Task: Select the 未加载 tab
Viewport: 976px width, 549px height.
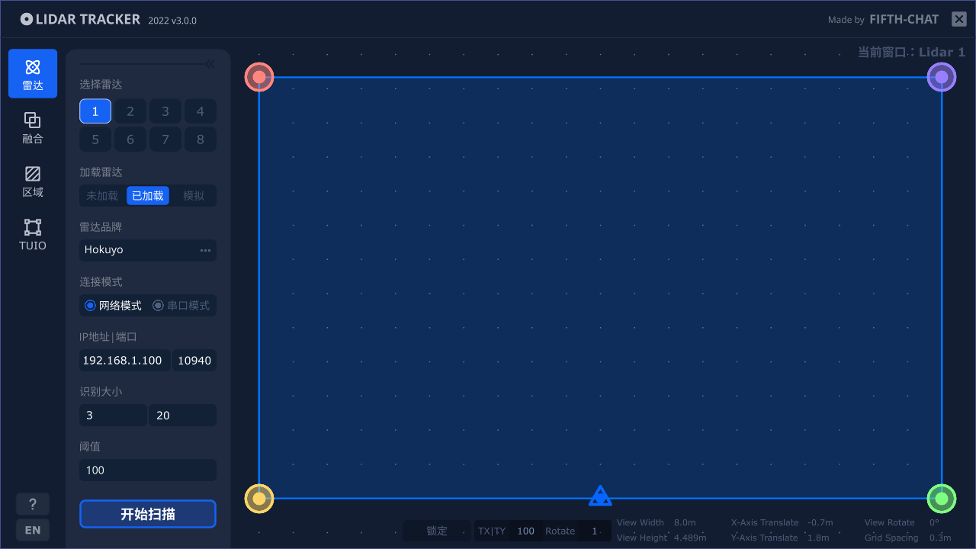Action: (x=101, y=195)
